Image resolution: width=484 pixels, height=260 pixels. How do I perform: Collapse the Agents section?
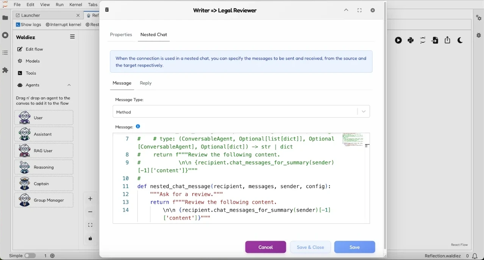tap(69, 85)
